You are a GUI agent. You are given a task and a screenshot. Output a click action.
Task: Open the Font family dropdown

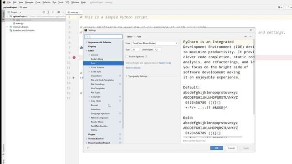click(x=155, y=43)
